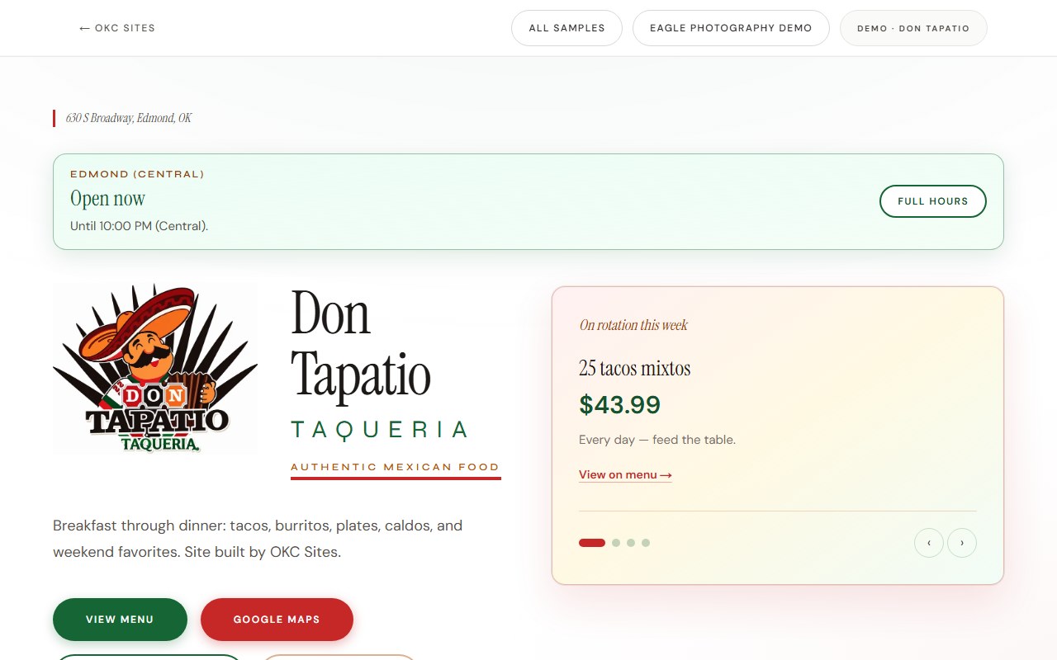Screen dimensions: 1057x660
Task: Click 'Until 10:00 PM (Central).' text
Action: 139,226
